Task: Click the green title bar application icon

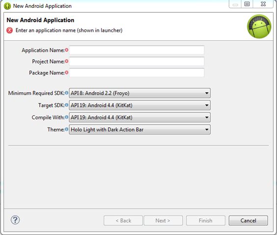Action: (7, 6)
